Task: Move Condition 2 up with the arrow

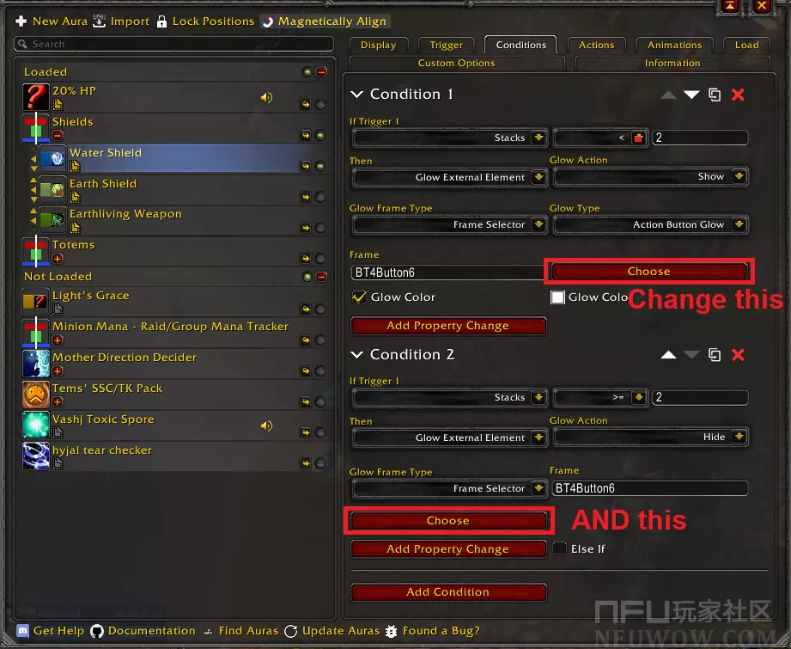Action: click(668, 355)
